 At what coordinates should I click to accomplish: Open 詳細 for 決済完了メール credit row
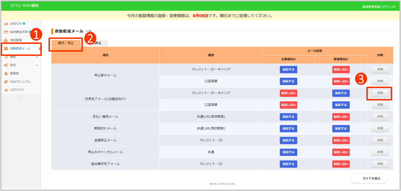click(x=380, y=93)
